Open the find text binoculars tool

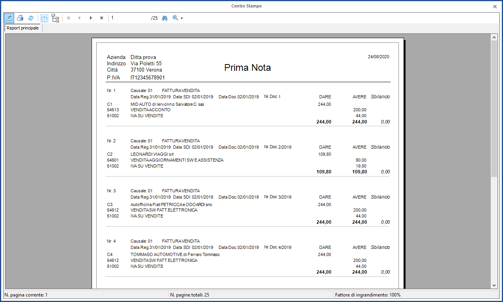(165, 18)
